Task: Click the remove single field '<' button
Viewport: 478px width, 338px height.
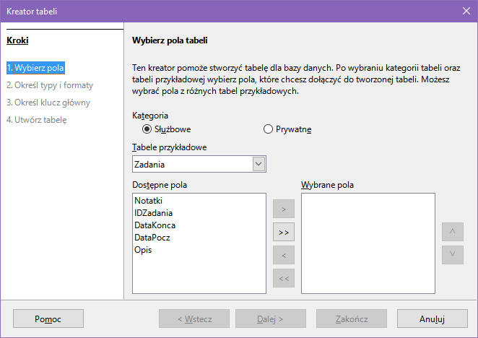Action: (x=283, y=256)
